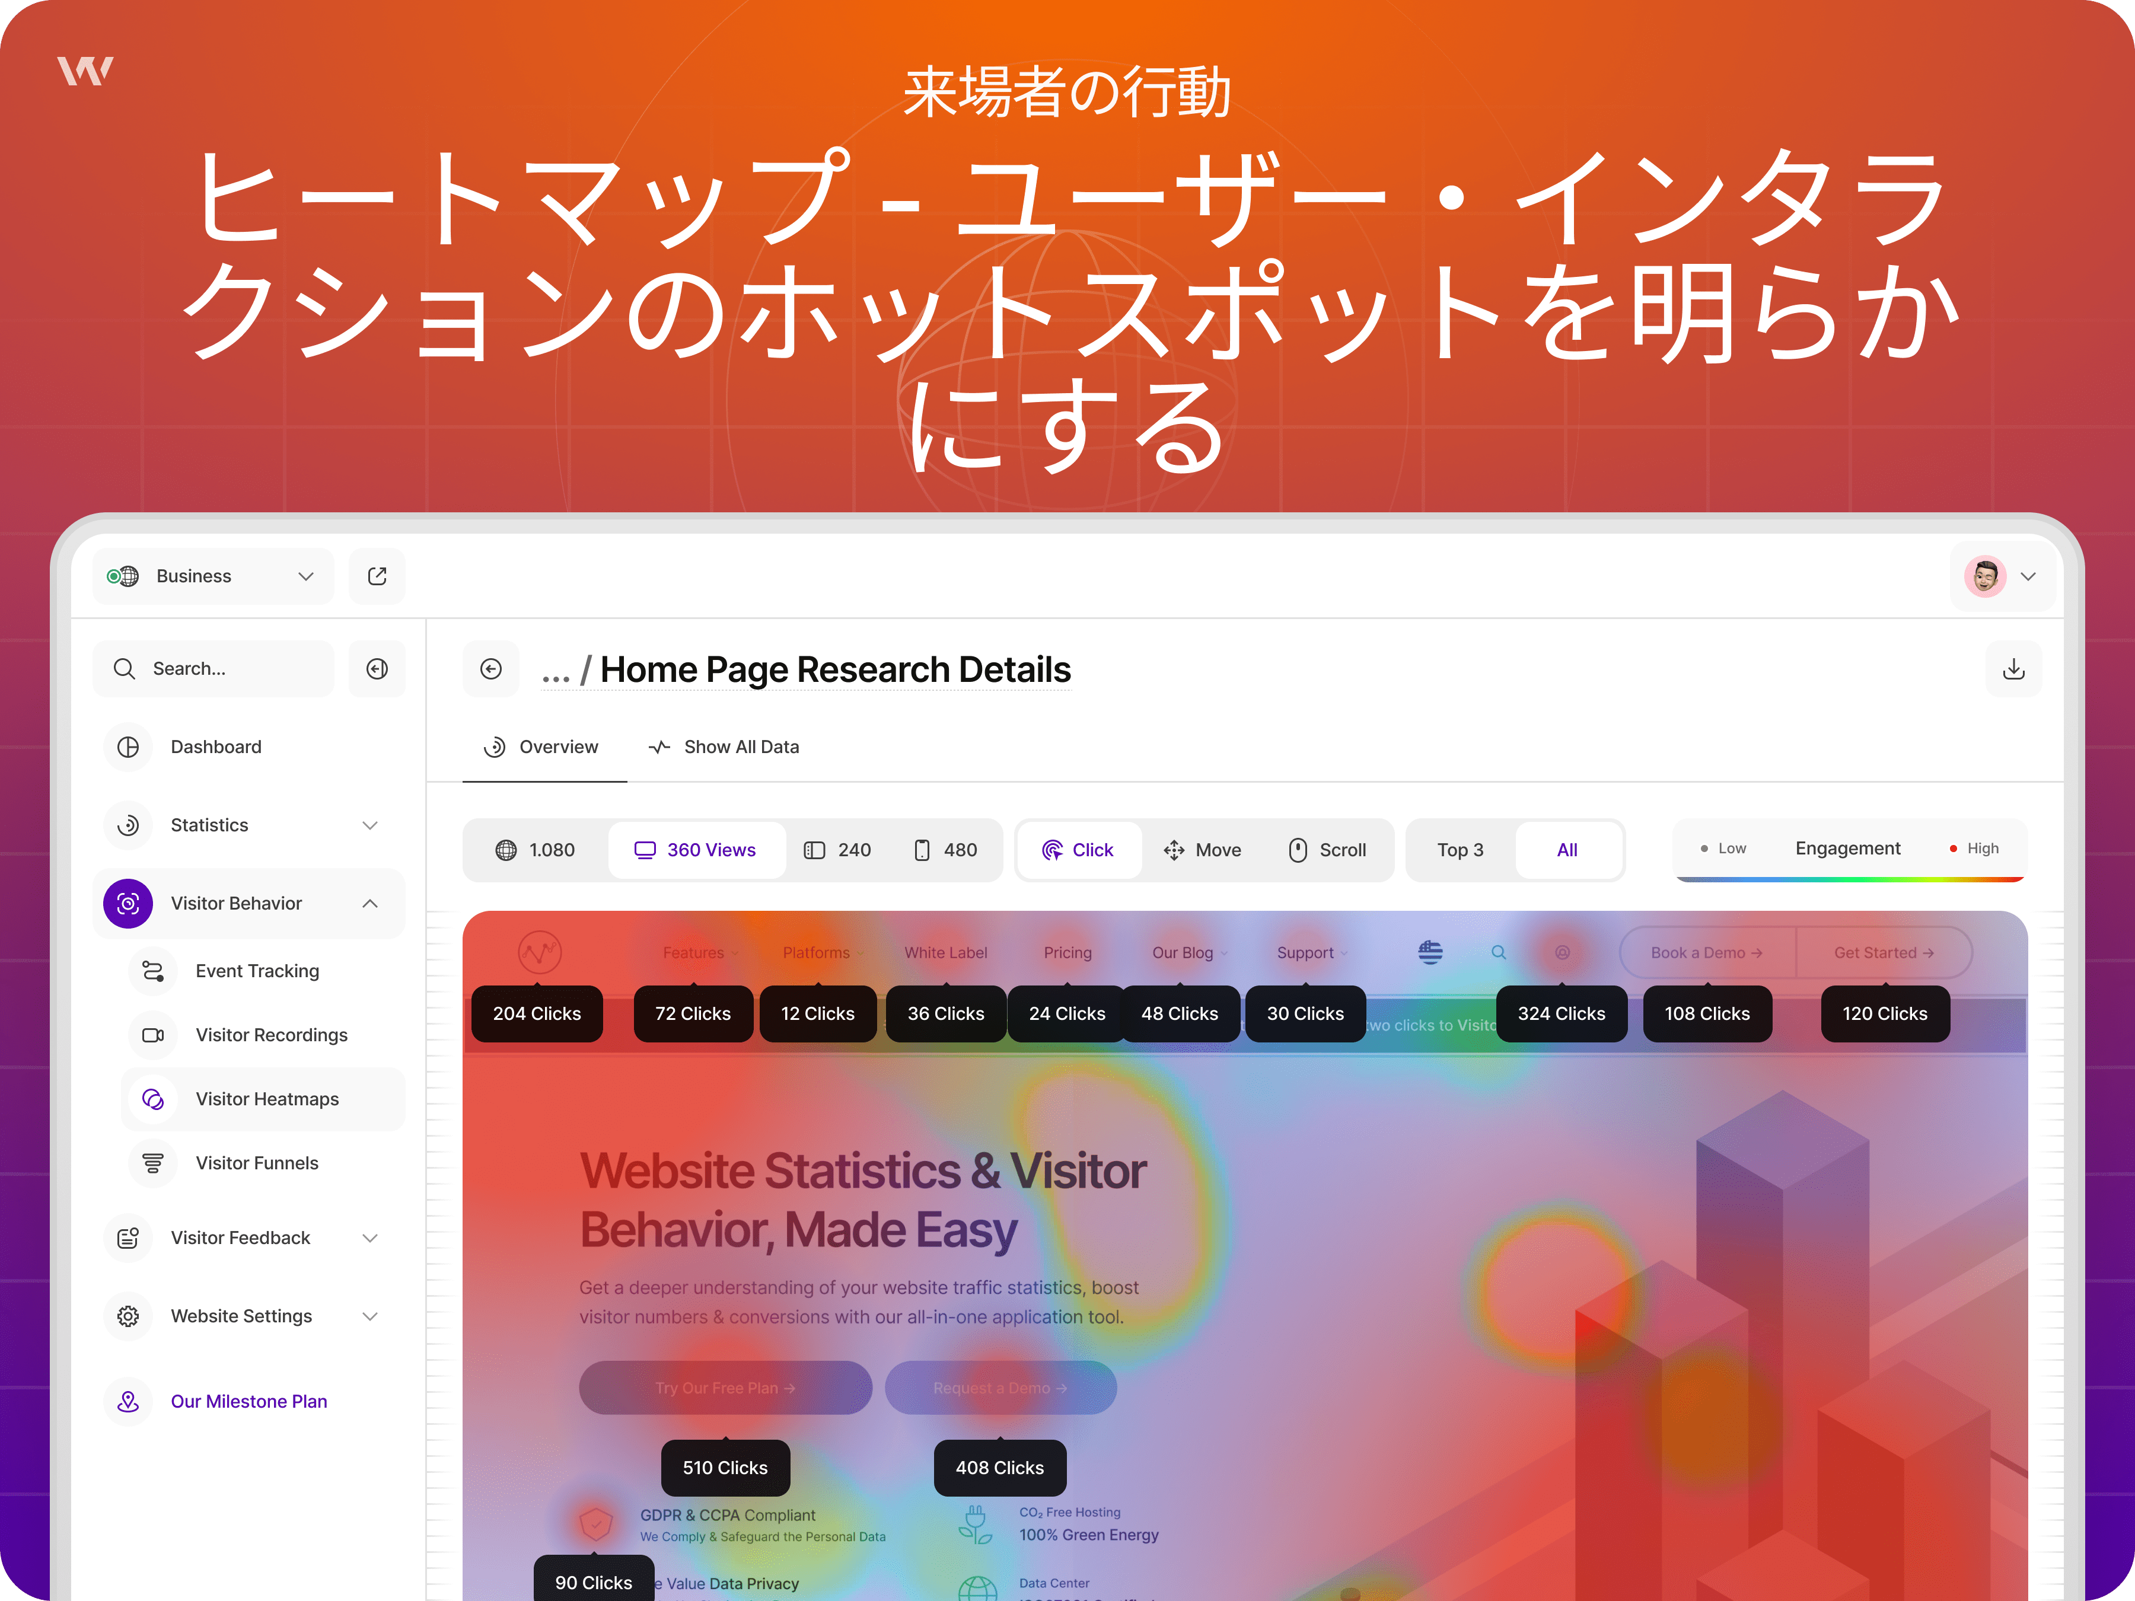This screenshot has height=1601, width=2135.
Task: Click the Visitor Funnels icon
Action: point(152,1163)
